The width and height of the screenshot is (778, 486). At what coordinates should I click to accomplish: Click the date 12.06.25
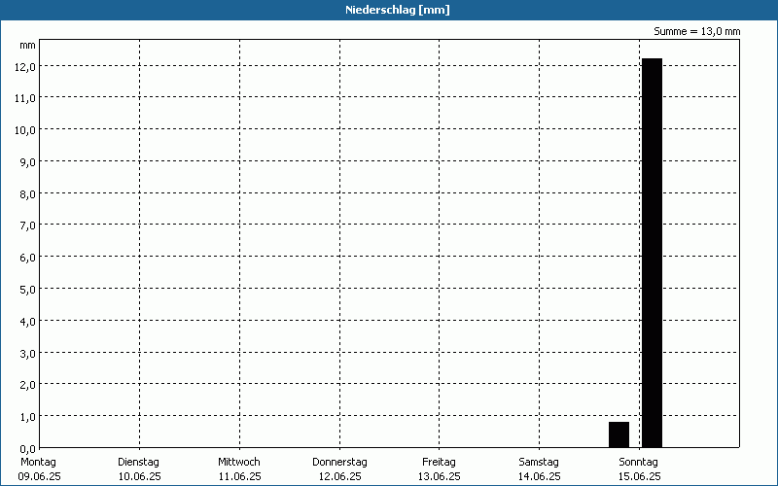pos(339,477)
